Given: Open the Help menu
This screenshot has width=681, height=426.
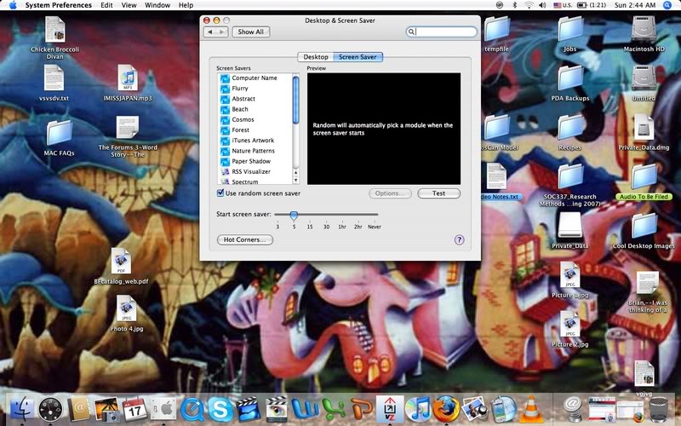Looking at the screenshot, I should pyautogui.click(x=186, y=5).
